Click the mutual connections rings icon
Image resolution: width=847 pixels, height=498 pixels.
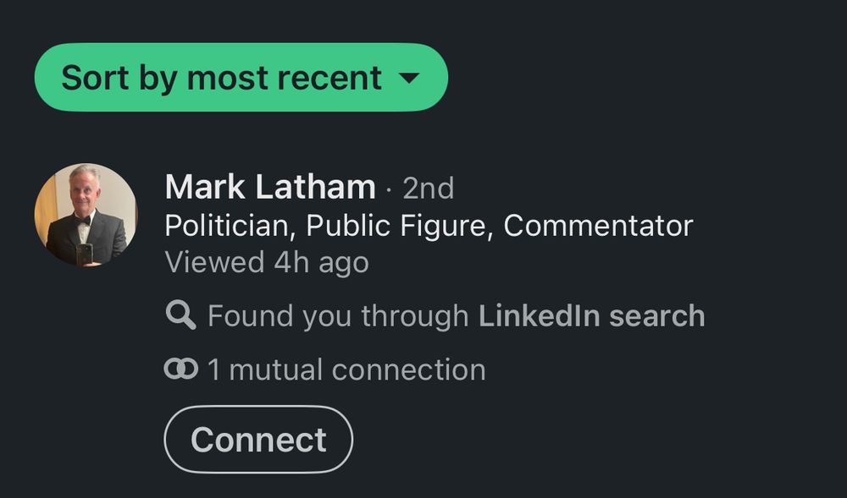point(181,369)
